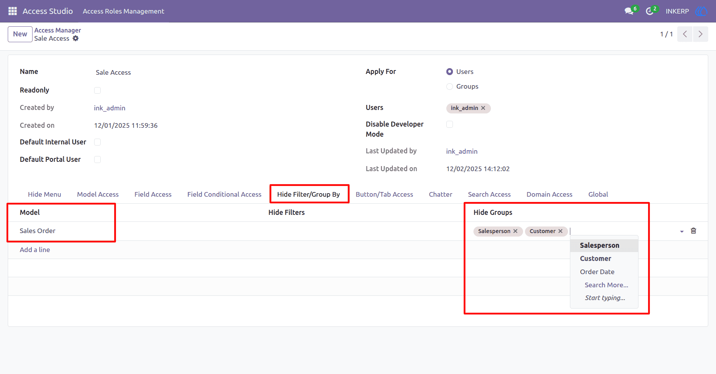Tick Disable Developer Mode checkbox
Image resolution: width=716 pixels, height=374 pixels.
[449, 124]
